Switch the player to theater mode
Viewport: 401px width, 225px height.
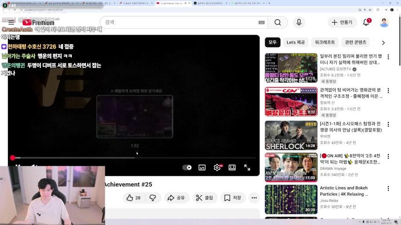232,167
